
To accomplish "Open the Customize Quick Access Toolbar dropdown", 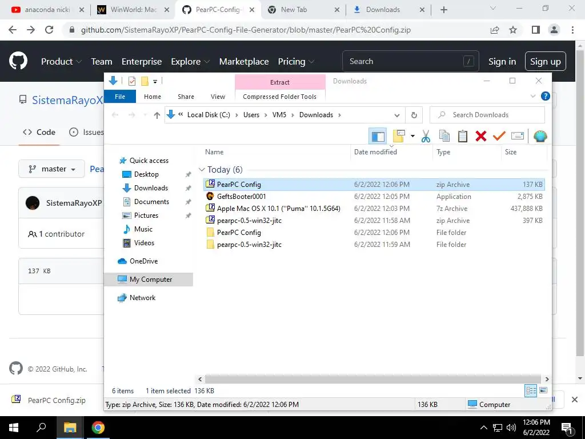I will (x=155, y=81).
